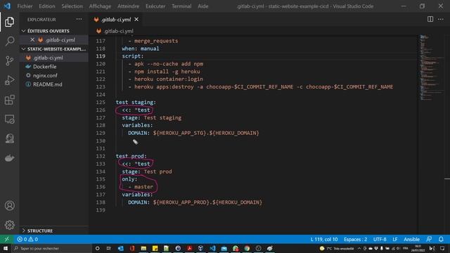Click the editor vertical scrollbar

click(447, 134)
